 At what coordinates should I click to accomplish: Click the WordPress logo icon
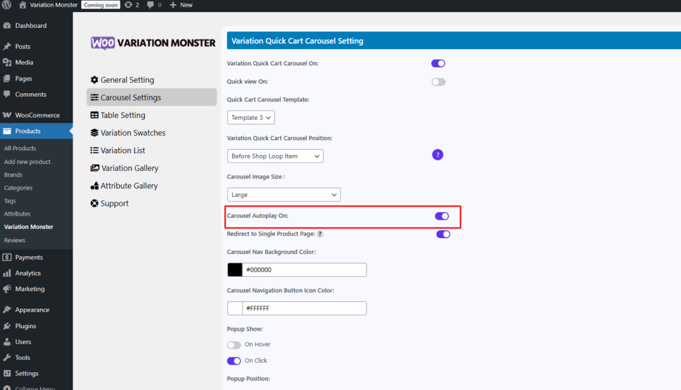[7, 5]
